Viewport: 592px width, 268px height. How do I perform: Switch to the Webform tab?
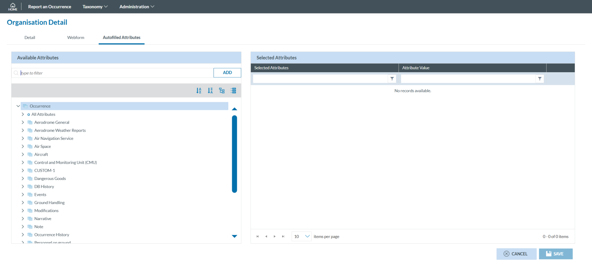point(76,38)
